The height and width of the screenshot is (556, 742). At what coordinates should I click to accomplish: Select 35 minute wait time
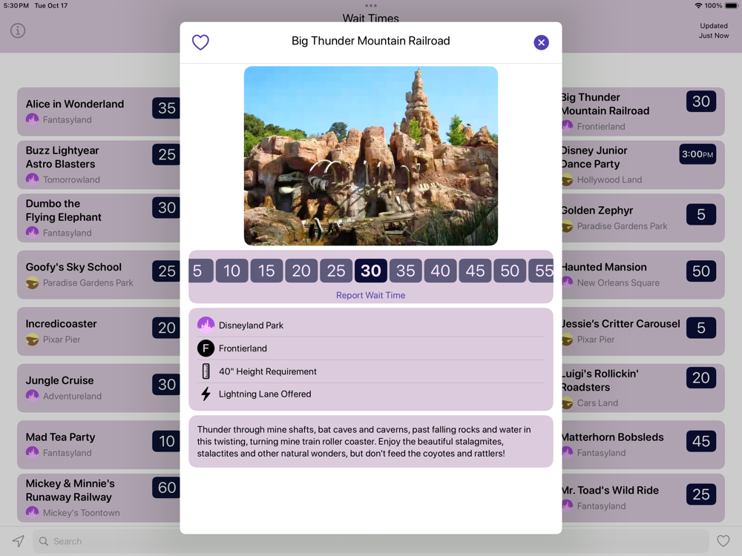tap(406, 271)
